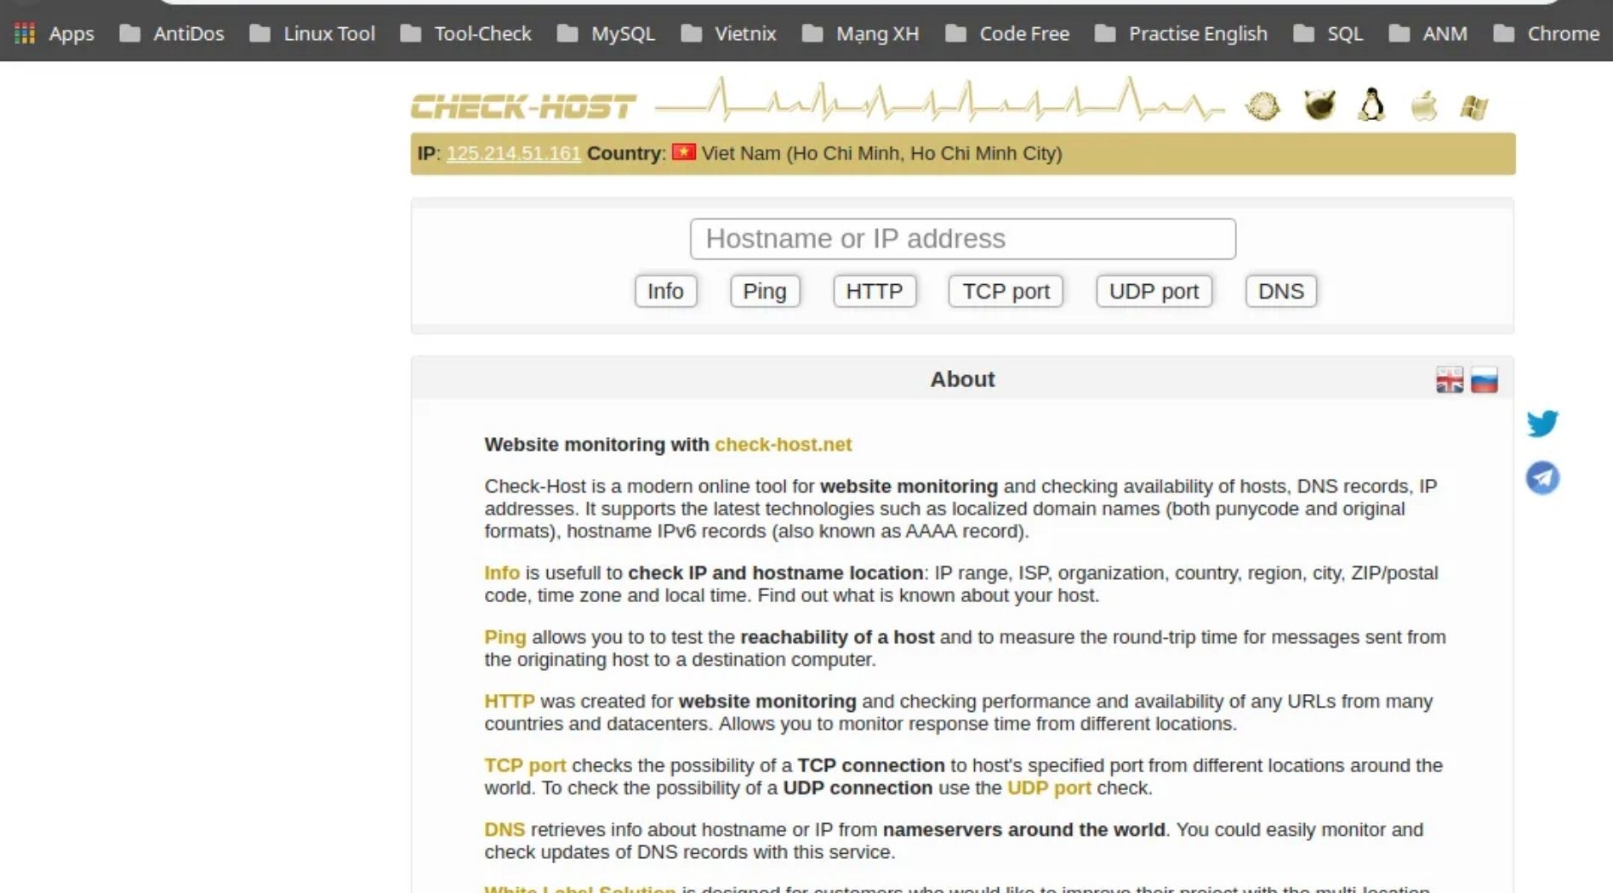
Task: Follow the TCP port link starting its paragraph
Action: click(525, 765)
